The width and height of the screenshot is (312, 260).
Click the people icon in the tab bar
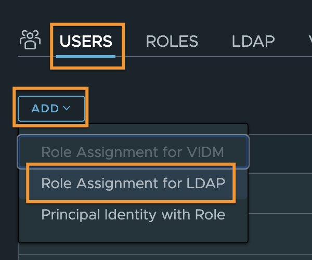point(30,40)
